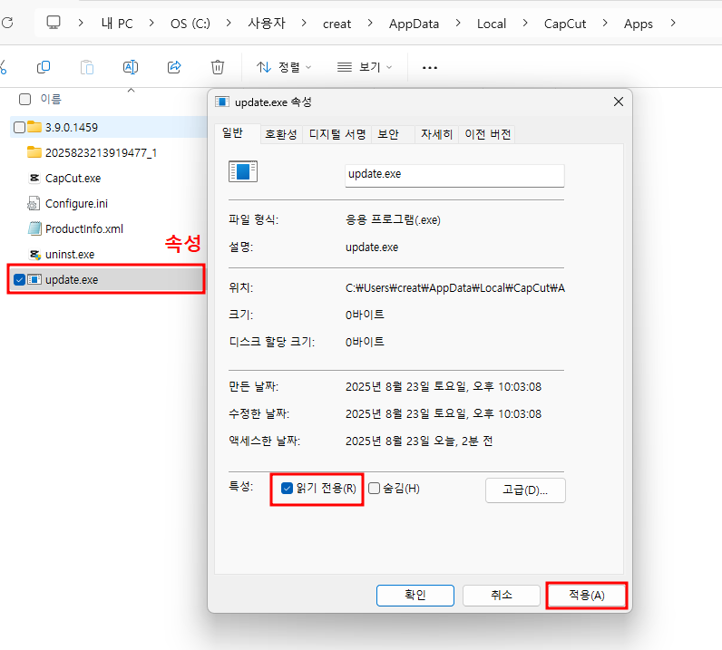The image size is (722, 650).
Task: Close the update.exe properties dialog
Action: coord(619,102)
